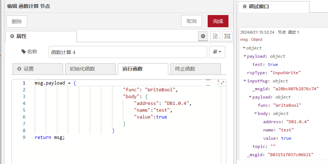Screen dimensions: 328x164
Task: Open the node description document icon
Action: [215, 36]
